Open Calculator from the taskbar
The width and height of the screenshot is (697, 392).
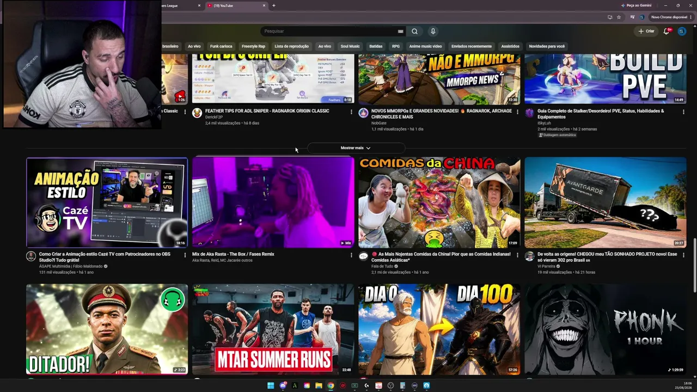[402, 385]
